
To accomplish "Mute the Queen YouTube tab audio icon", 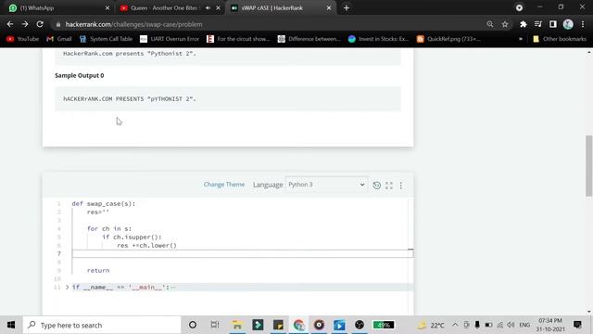I will [x=208, y=8].
